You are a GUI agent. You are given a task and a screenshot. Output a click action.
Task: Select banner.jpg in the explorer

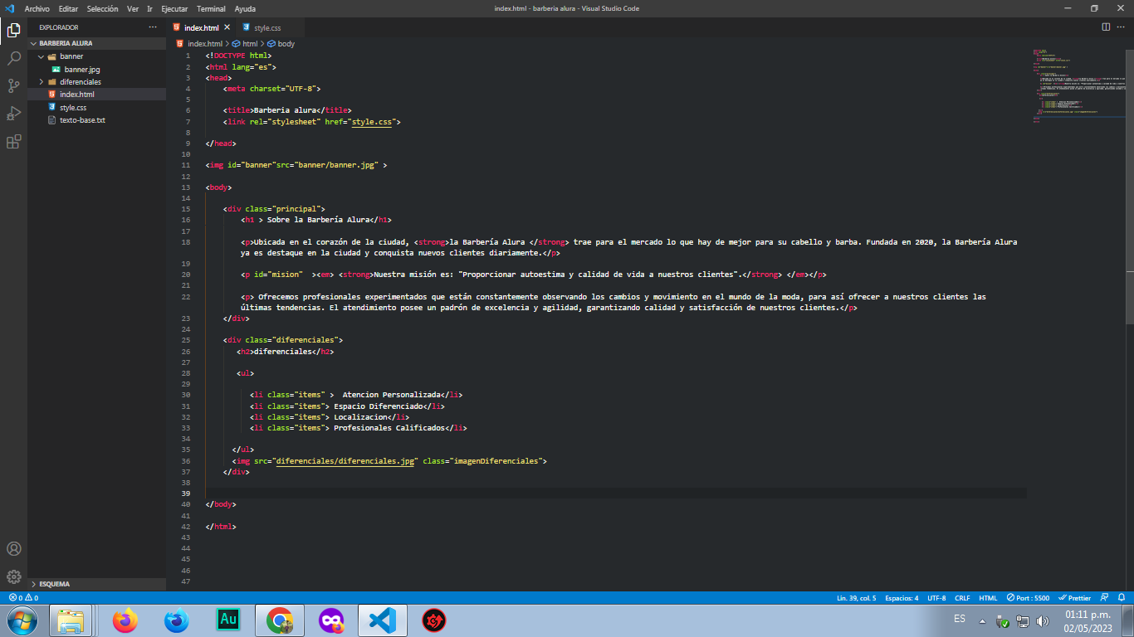pyautogui.click(x=82, y=69)
